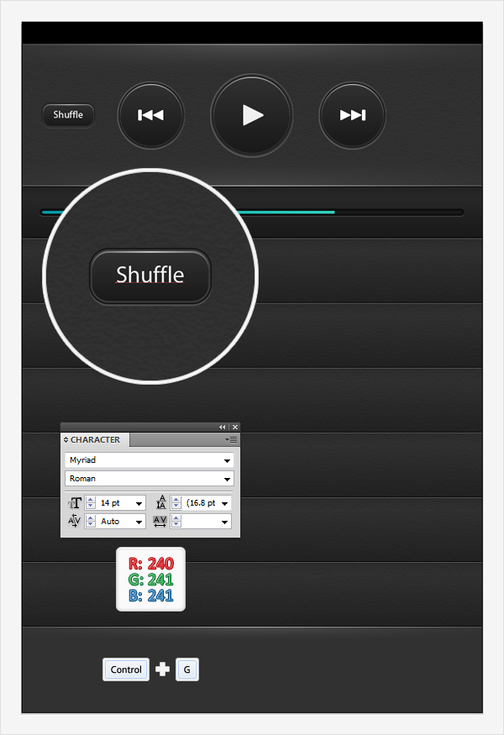Toggle the CHARACTER tab expand arrows
Viewport: 504px width, 735px height.
pos(66,439)
